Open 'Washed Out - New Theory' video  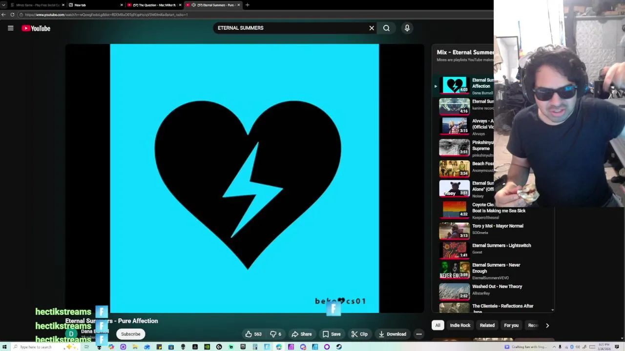coord(497,286)
